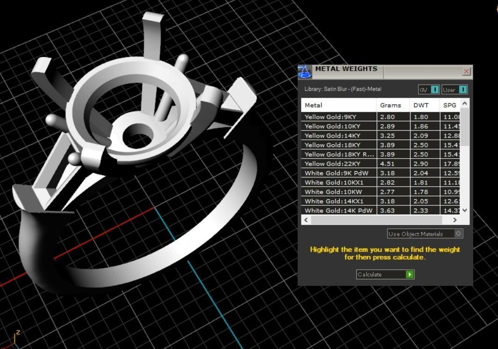Click the Calculate button
498x349 pixels.
[385, 274]
